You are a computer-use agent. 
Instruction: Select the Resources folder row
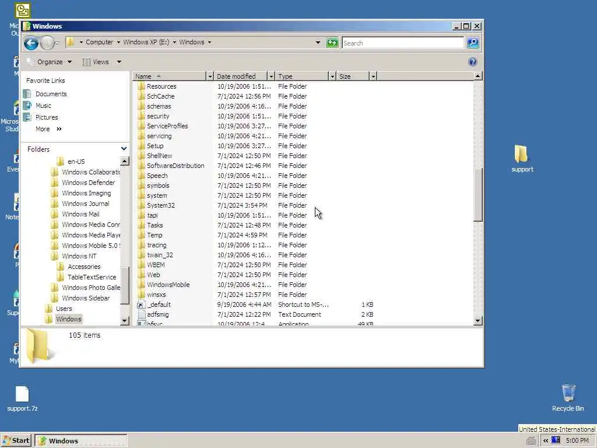(255, 86)
